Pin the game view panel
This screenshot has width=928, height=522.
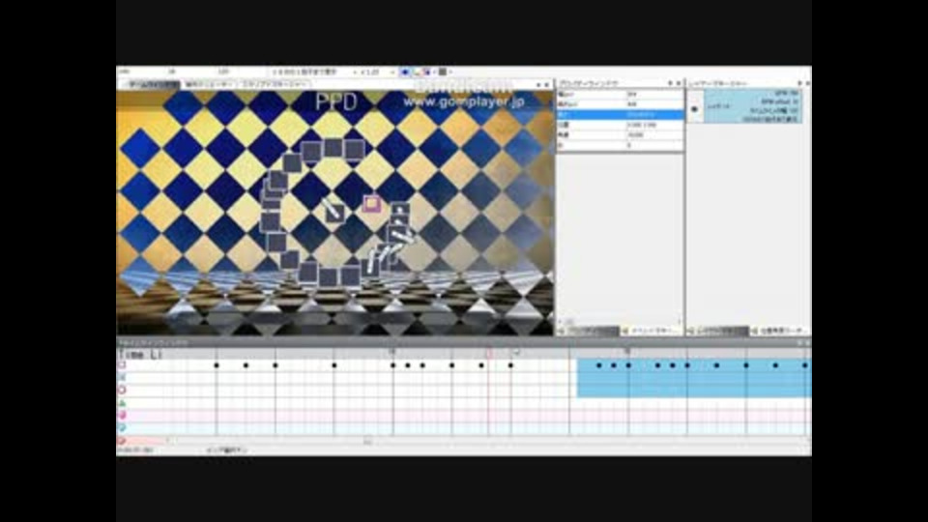click(x=538, y=85)
